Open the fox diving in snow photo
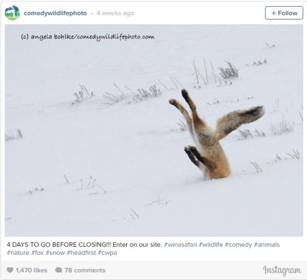307x280 pixels. [154, 130]
